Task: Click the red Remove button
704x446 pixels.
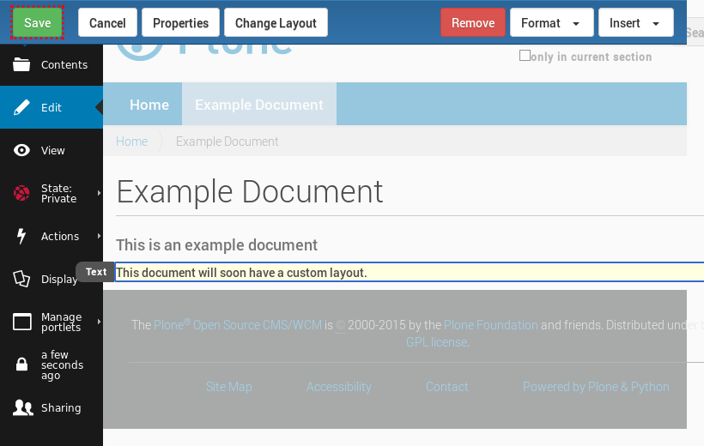Action: click(473, 23)
